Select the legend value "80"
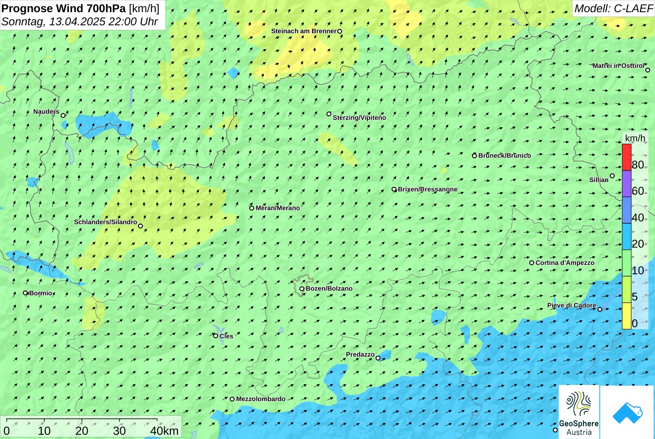Screen dimensions: 655x439 (638, 165)
